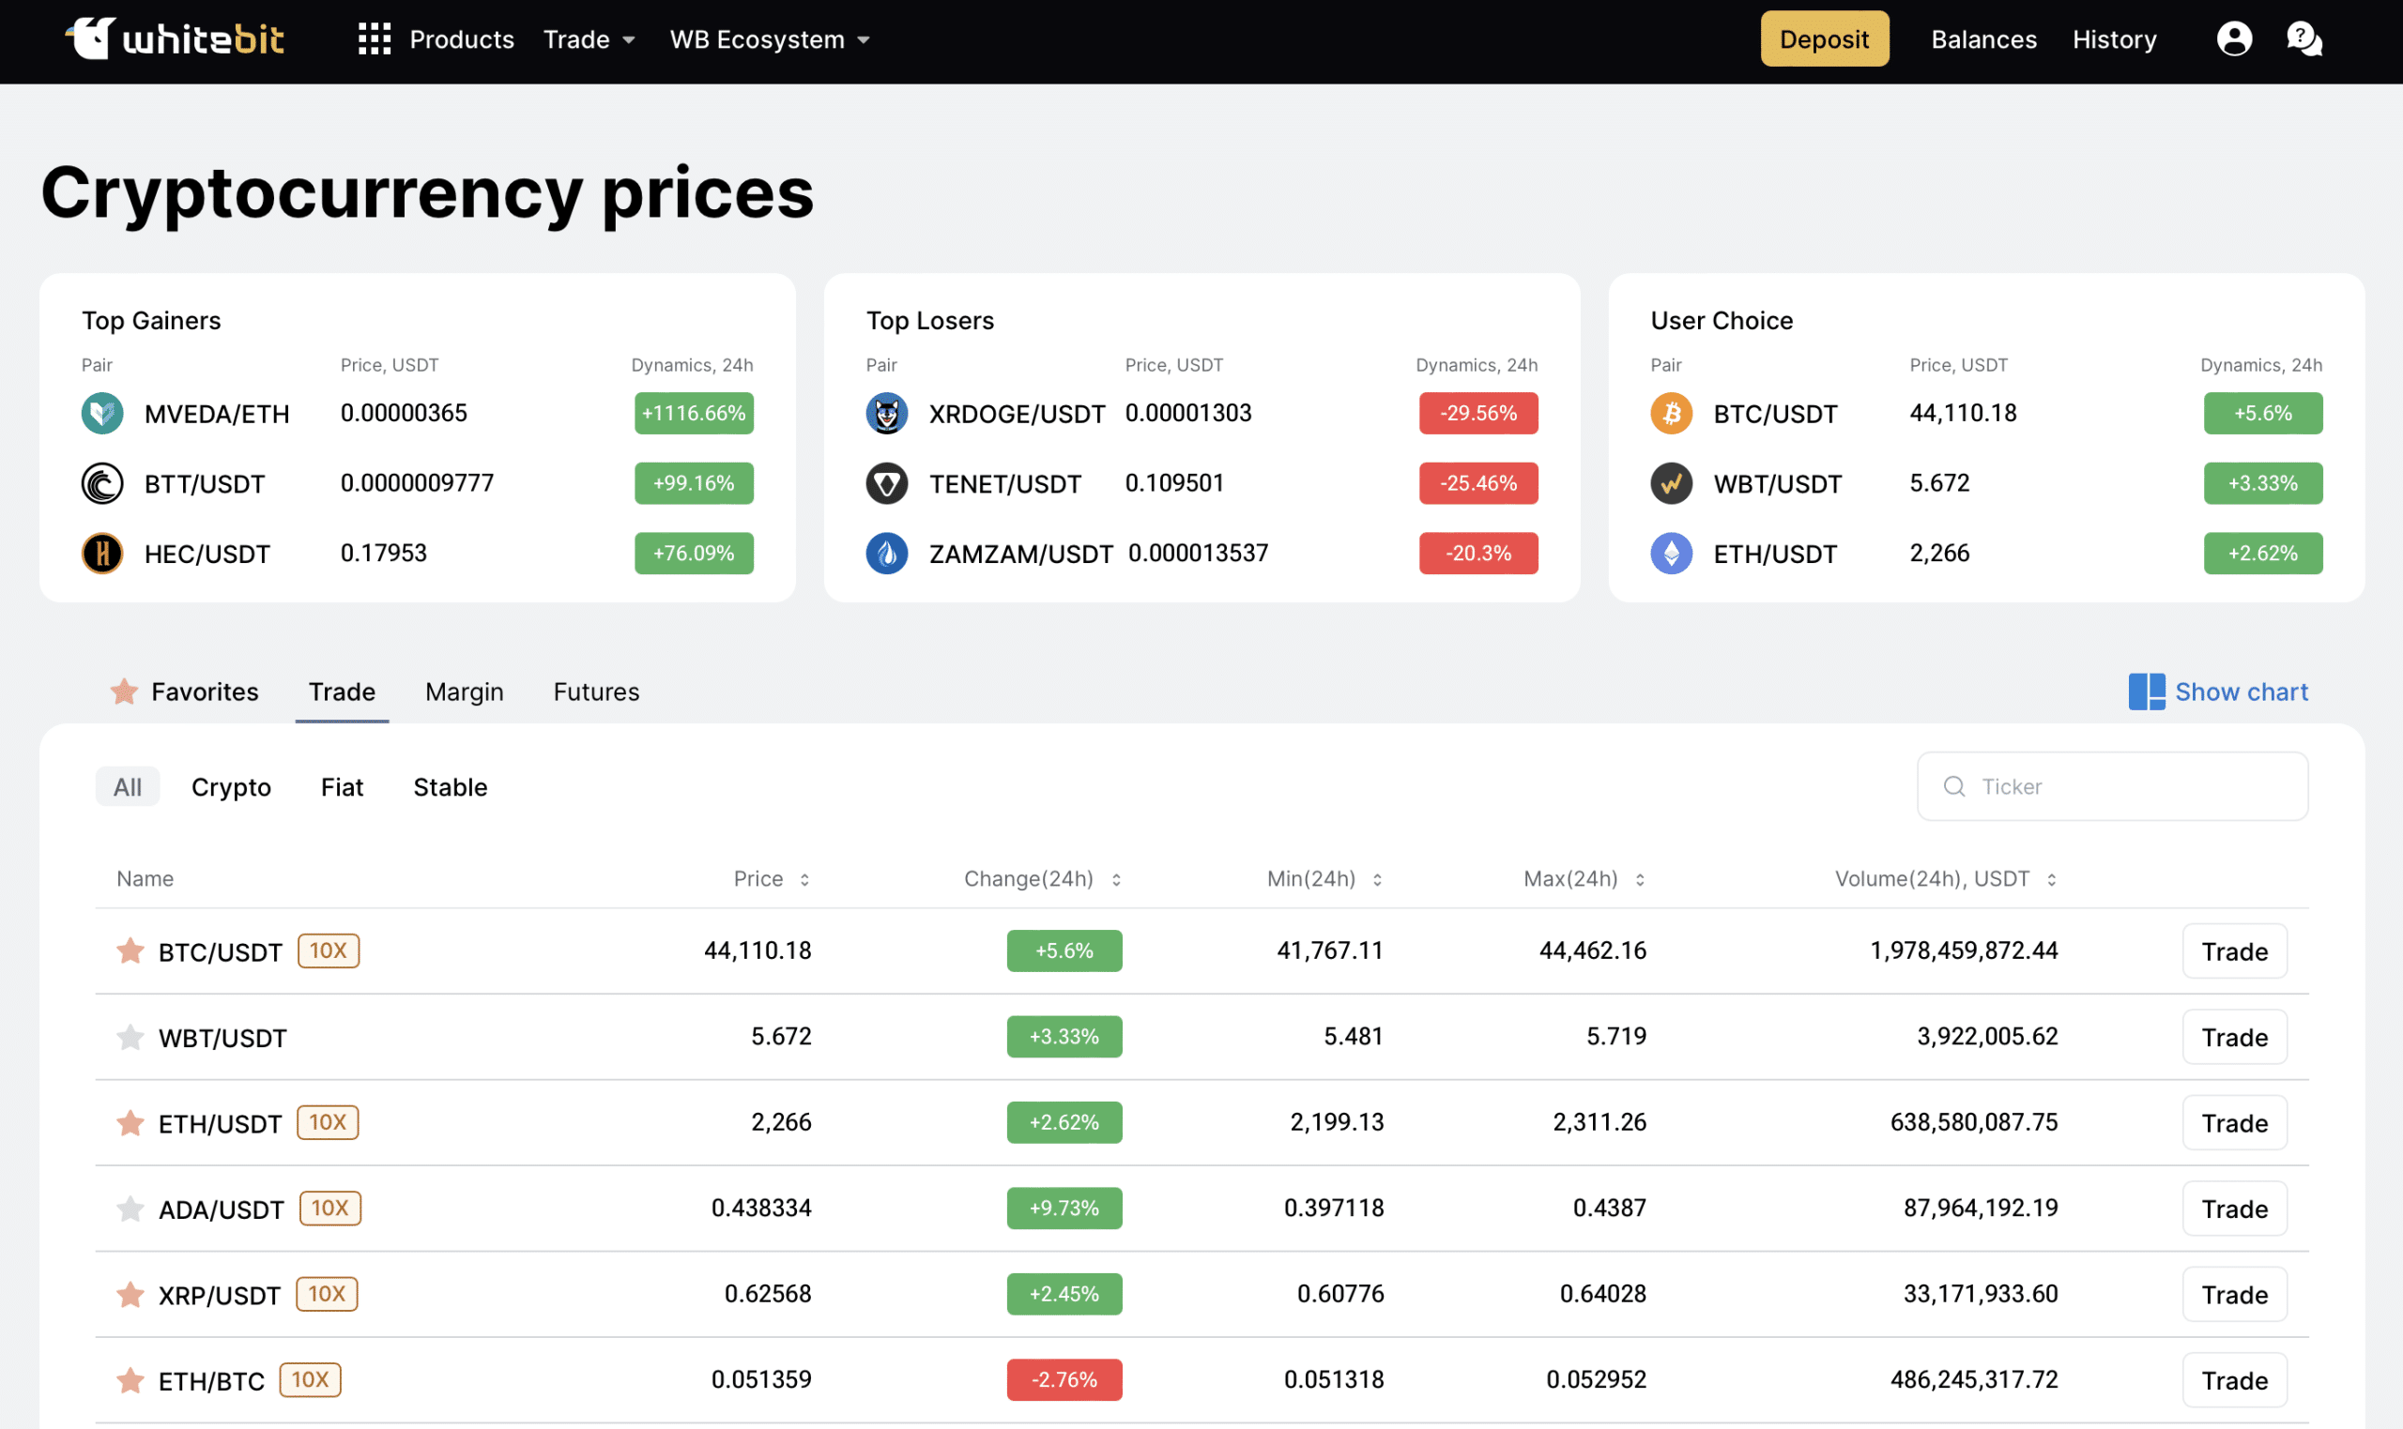Image resolution: width=2403 pixels, height=1429 pixels.
Task: Open Balances page
Action: coord(1983,39)
